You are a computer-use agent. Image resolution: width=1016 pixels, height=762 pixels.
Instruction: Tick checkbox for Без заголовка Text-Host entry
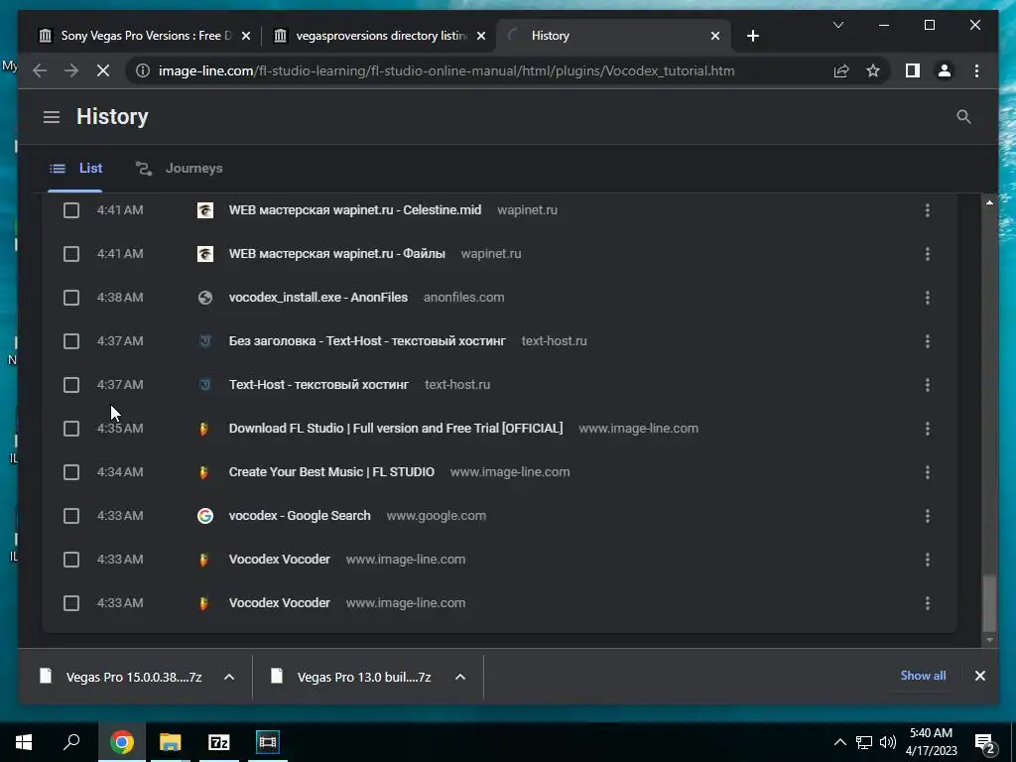click(x=71, y=341)
